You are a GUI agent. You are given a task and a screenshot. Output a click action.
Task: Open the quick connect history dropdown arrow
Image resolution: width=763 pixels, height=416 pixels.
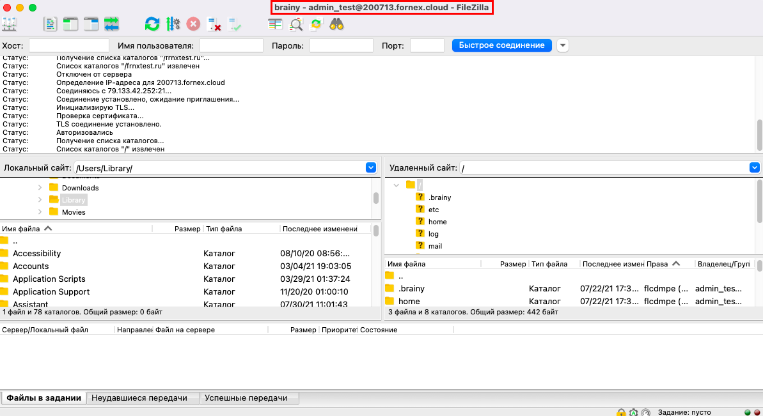click(x=563, y=45)
